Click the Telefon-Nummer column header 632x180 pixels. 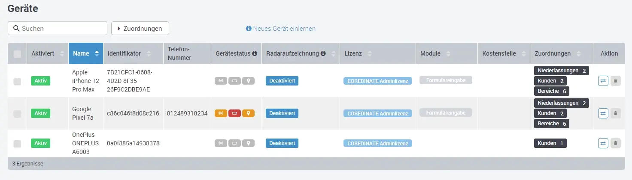pos(187,53)
